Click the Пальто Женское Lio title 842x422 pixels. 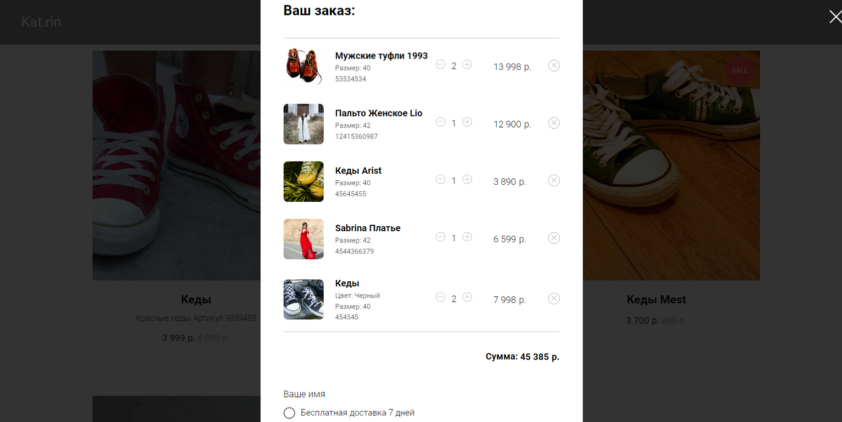click(x=378, y=113)
